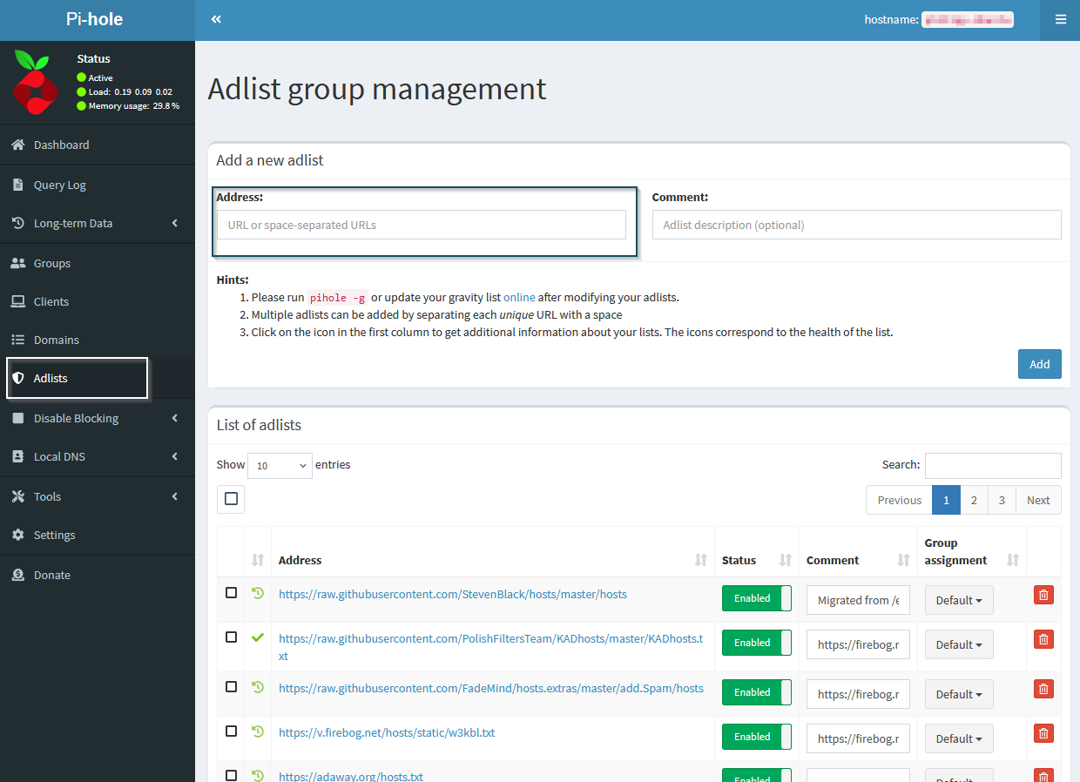The height and width of the screenshot is (782, 1080).
Task: Toggle Enabled status for the StevenBlack hosts list
Action: point(756,598)
